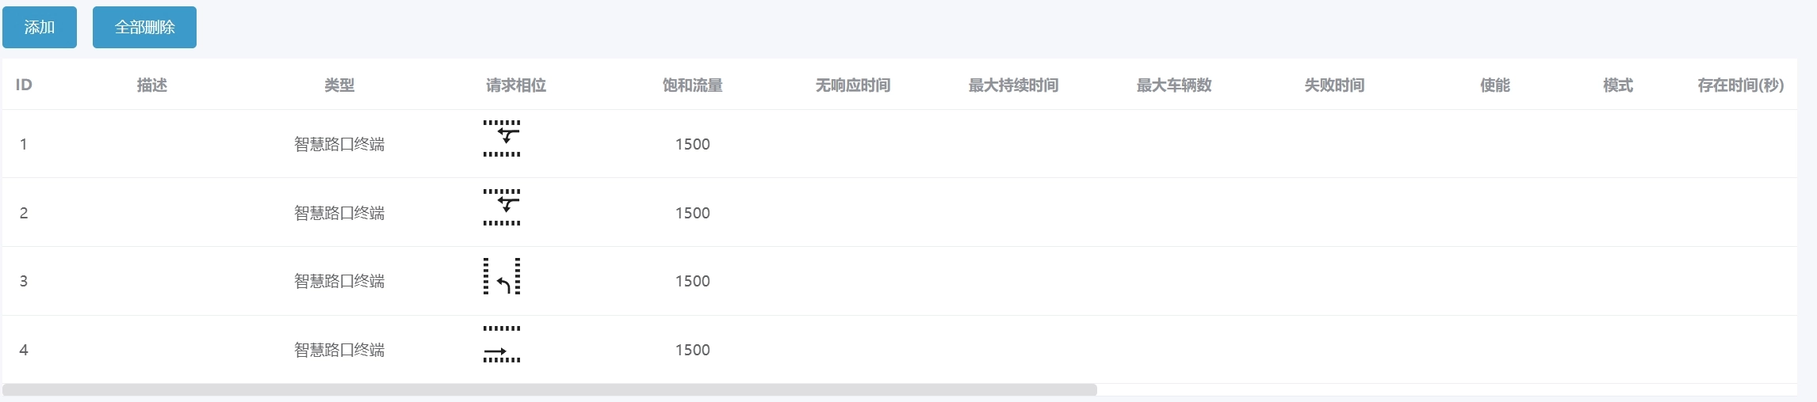Pick the right-arrow phase icon in row 4

(502, 344)
